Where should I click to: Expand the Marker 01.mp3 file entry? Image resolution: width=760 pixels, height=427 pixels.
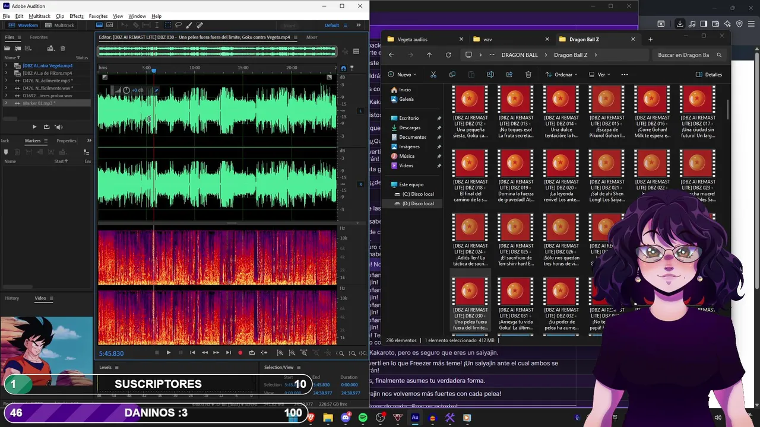coord(7,103)
